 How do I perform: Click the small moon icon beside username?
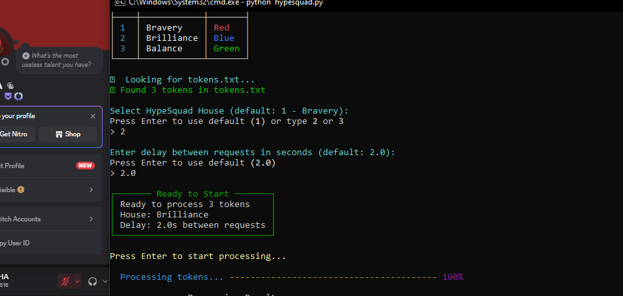(11, 85)
